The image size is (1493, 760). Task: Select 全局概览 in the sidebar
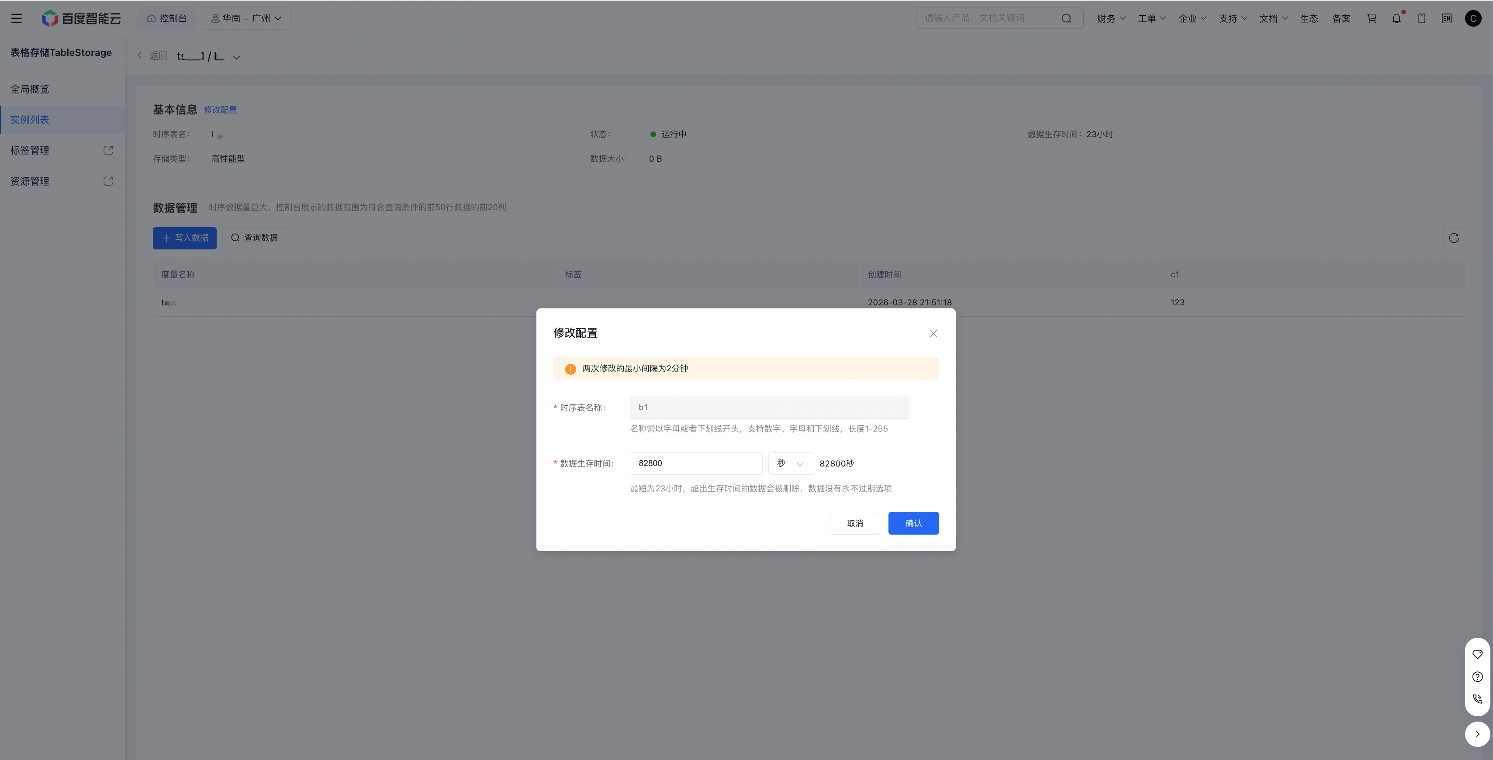pyautogui.click(x=30, y=89)
